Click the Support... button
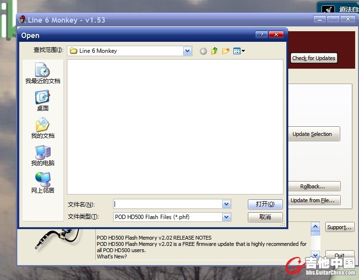Viewport: 359px width, 280px height. [340, 227]
